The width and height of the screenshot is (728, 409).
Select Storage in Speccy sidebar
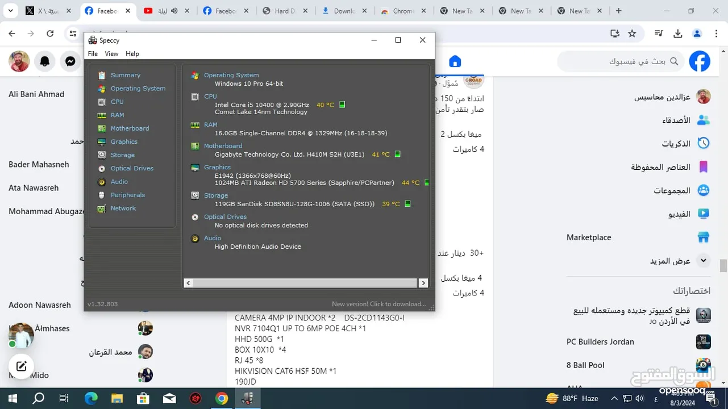[123, 155]
